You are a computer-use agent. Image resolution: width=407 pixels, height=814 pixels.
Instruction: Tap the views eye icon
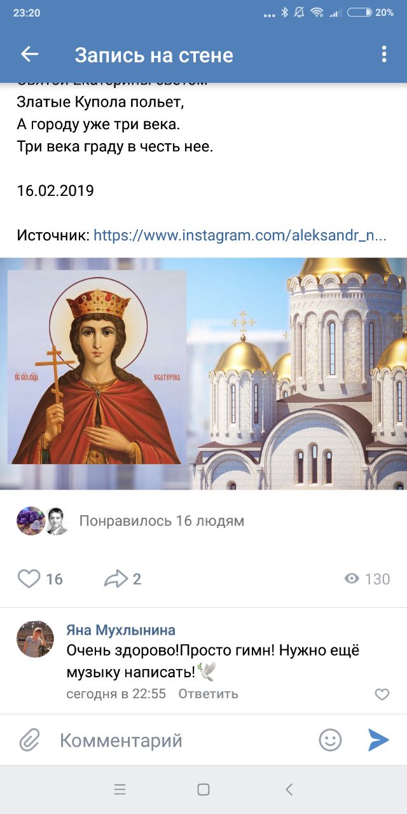tap(352, 579)
